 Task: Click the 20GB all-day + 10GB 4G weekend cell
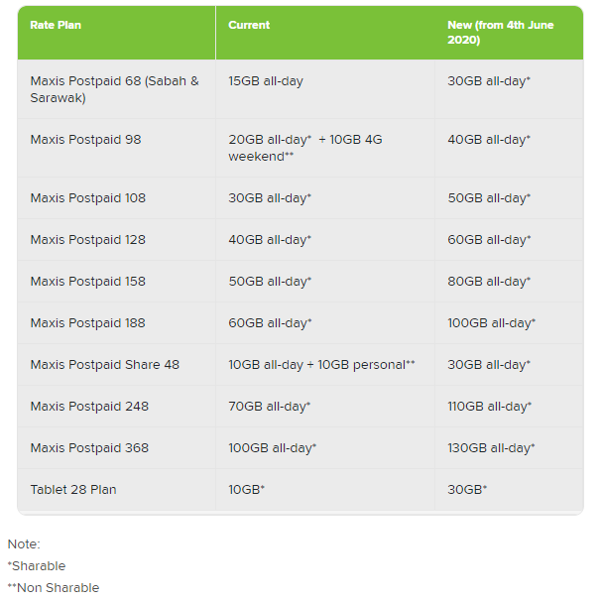[x=304, y=148]
